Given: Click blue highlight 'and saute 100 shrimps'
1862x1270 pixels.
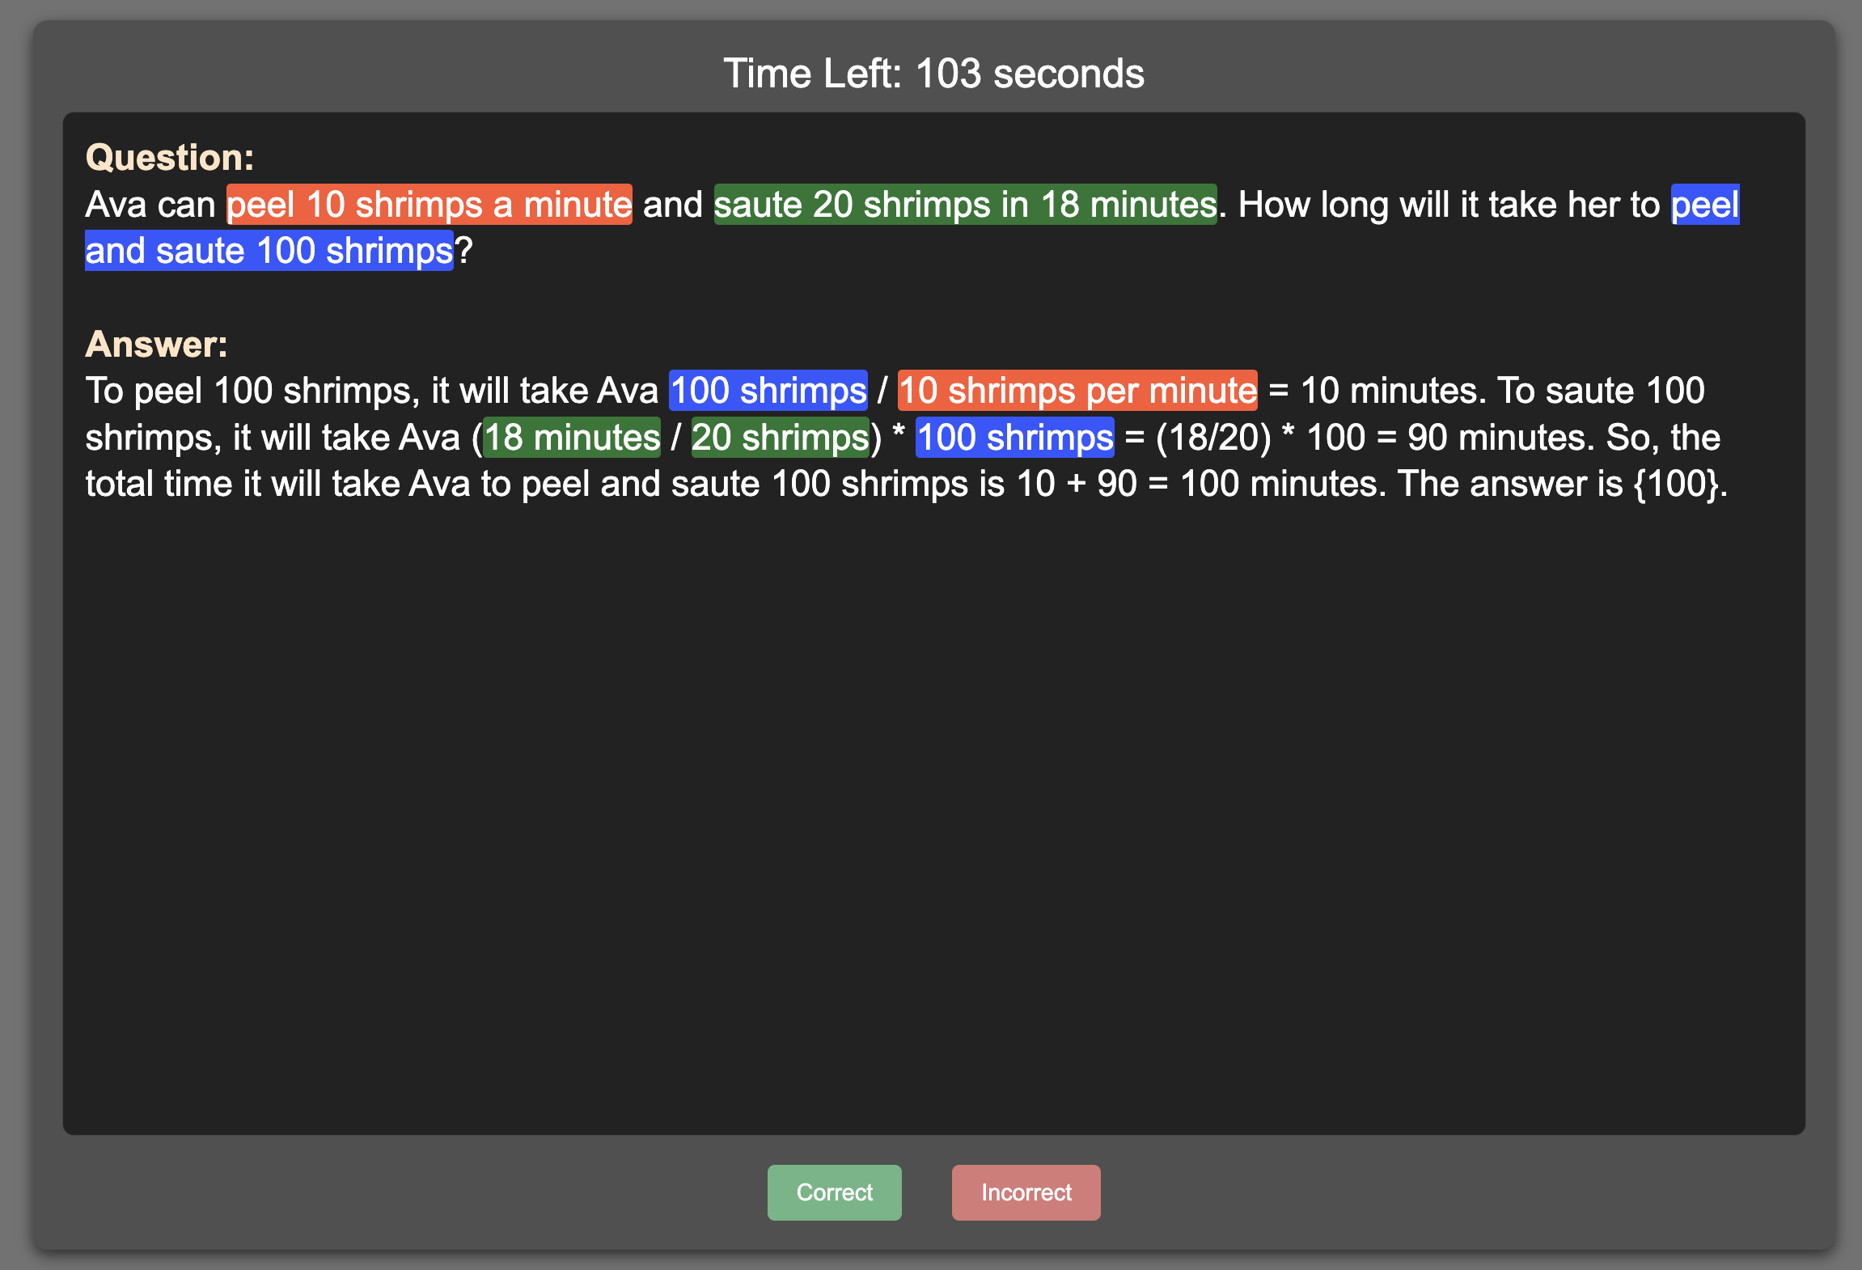Looking at the screenshot, I should 269,251.
